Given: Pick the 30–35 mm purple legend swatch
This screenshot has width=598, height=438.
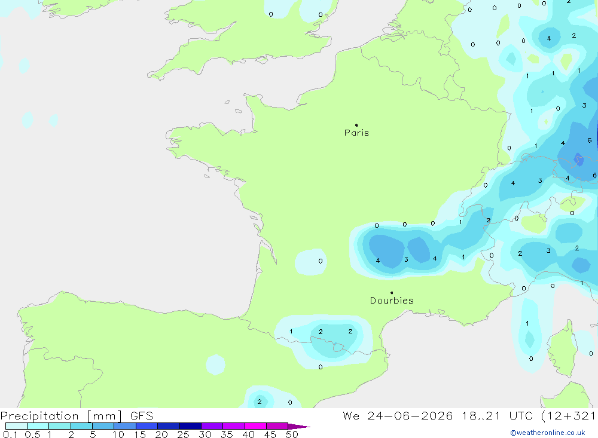Looking at the screenshot, I should pyautogui.click(x=212, y=426).
